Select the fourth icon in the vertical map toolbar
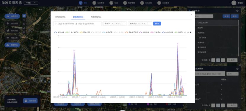Viewport: 246px width, 111px height. click(24, 28)
